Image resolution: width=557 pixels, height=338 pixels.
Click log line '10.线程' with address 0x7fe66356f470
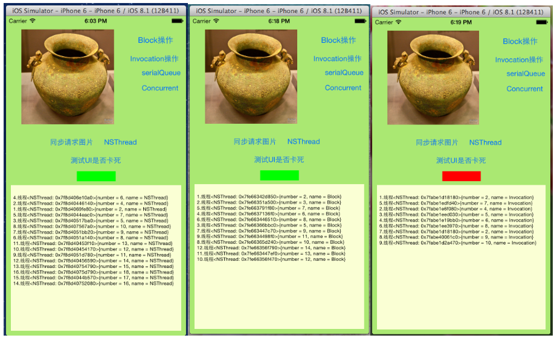tap(271, 259)
